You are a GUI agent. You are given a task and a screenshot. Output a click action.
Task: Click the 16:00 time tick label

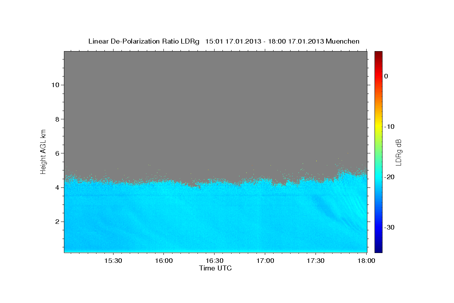point(163,261)
